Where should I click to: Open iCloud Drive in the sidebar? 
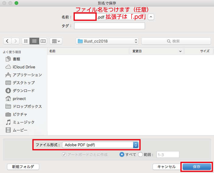(20, 67)
